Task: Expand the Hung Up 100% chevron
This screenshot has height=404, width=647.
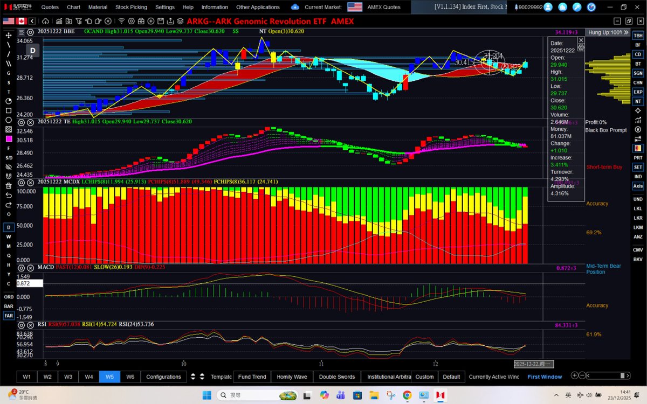Action: tap(627, 32)
